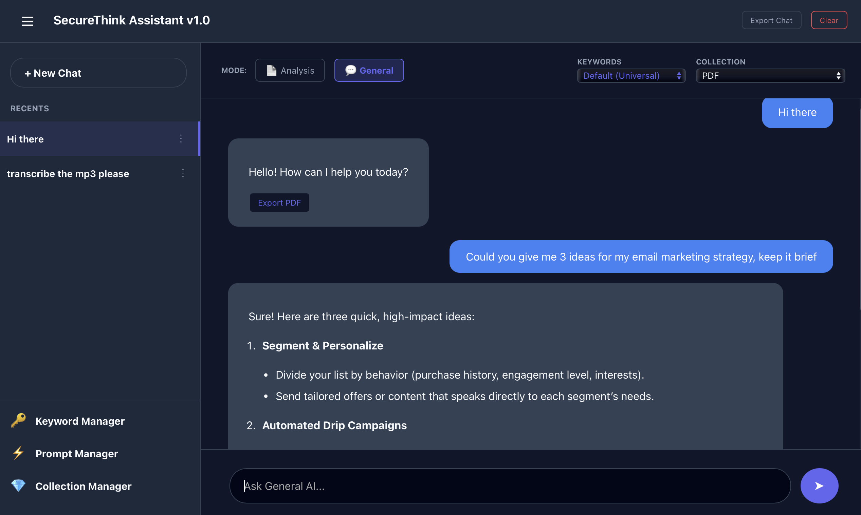Export the assistant greeting as PDF
Screen dimensions: 861x515
tap(279, 202)
